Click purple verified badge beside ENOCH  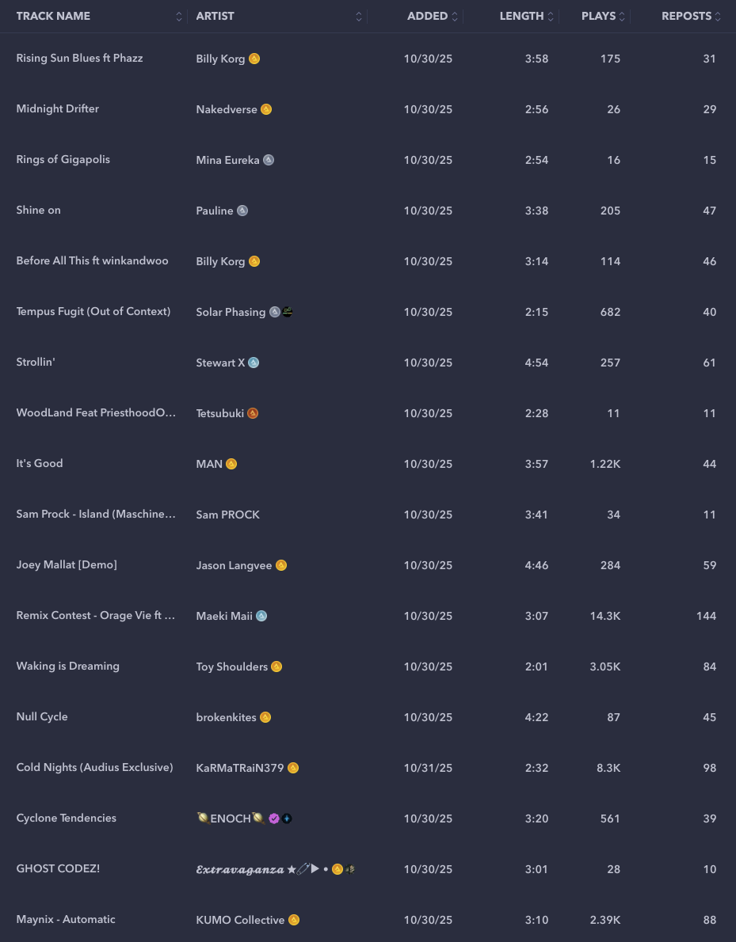coord(274,819)
